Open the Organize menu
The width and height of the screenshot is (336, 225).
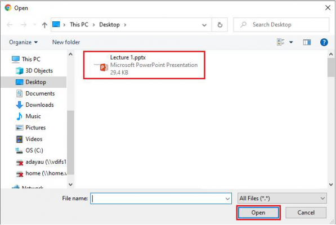click(23, 42)
